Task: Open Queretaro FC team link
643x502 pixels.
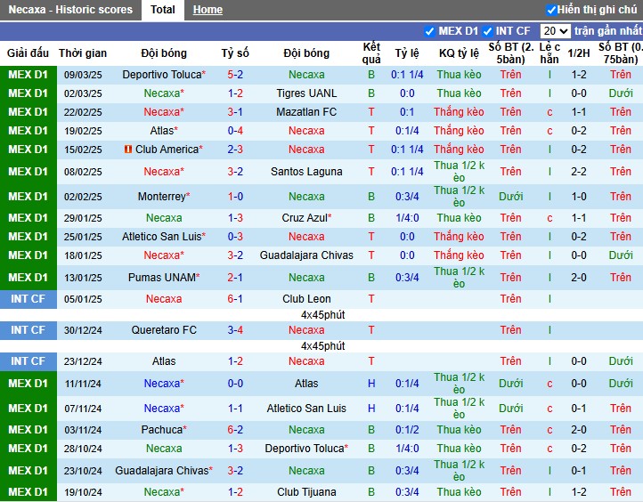Action: [164, 330]
